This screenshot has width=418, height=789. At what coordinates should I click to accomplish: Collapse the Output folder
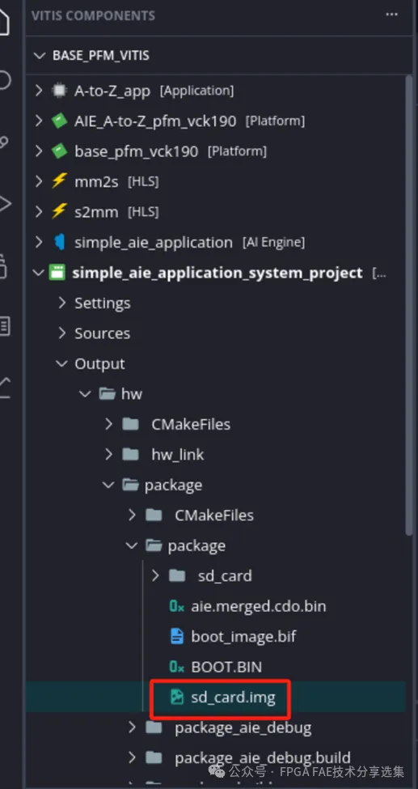(62, 363)
